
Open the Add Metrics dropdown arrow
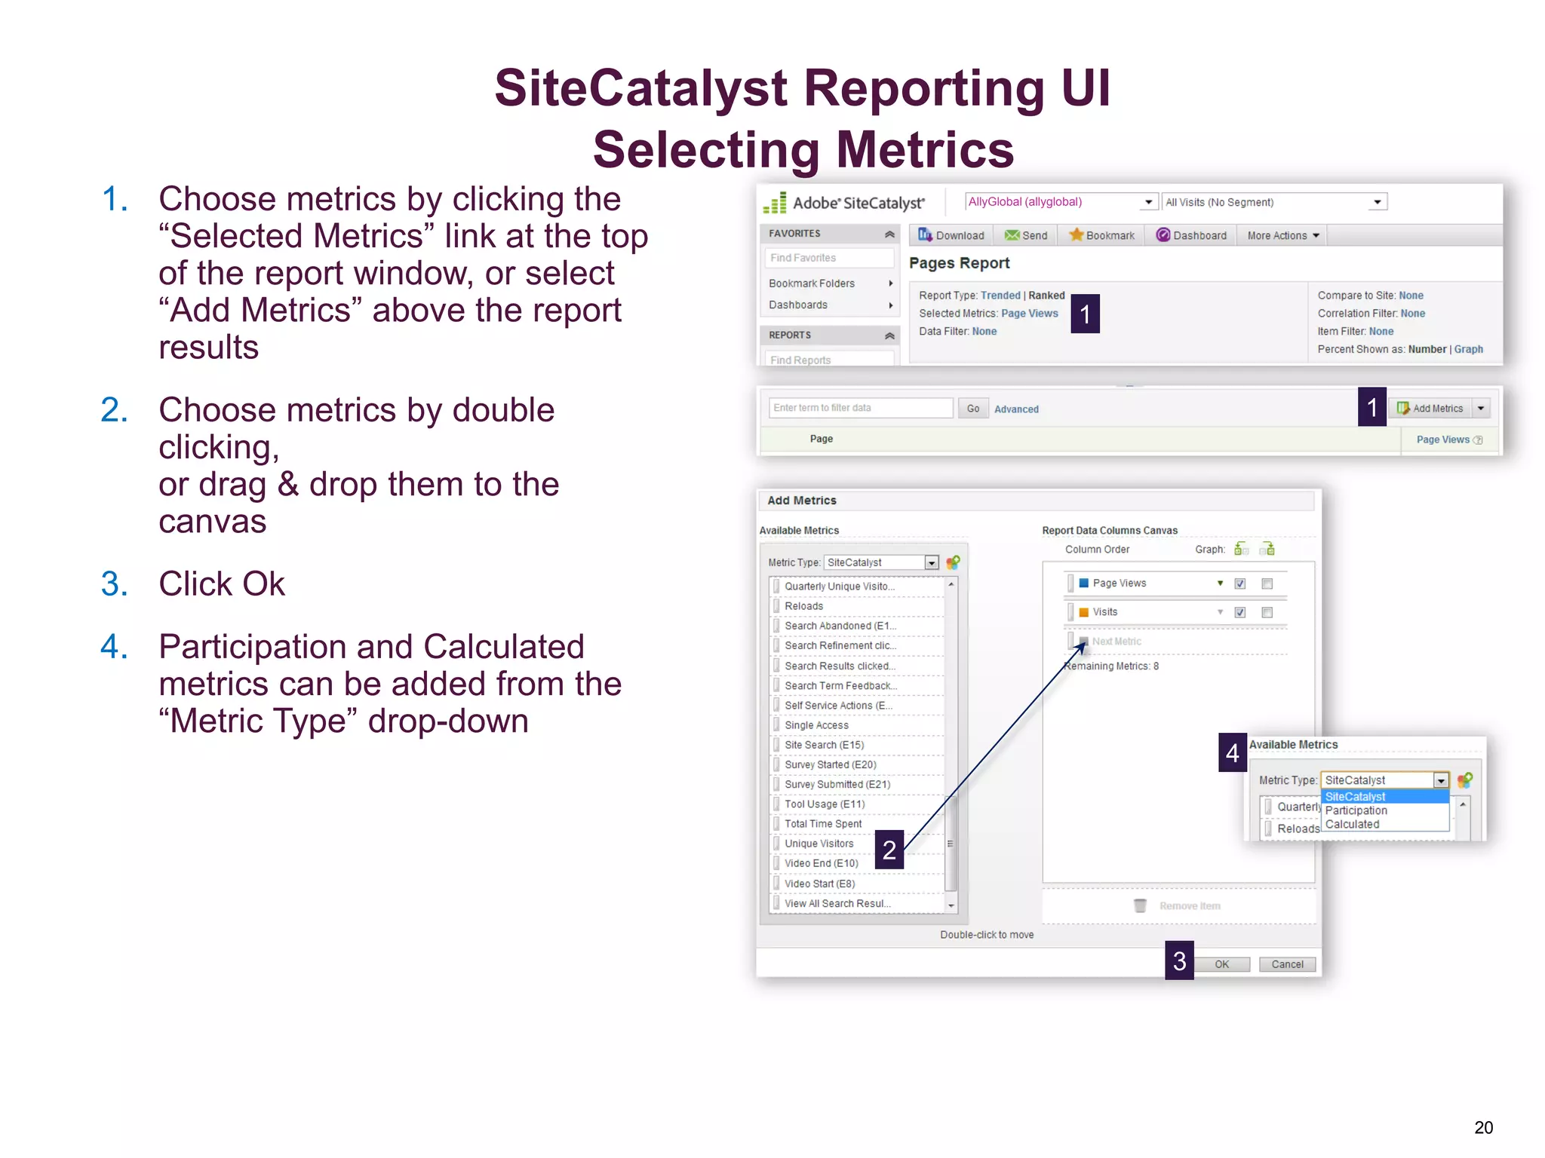click(x=1481, y=408)
